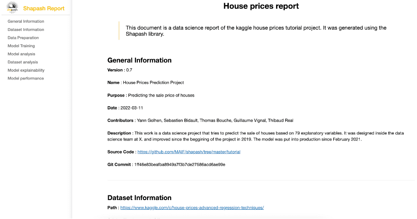Screen dimensions: 417x219
Task: Select Data Preparation in sidebar
Action: click(23, 38)
